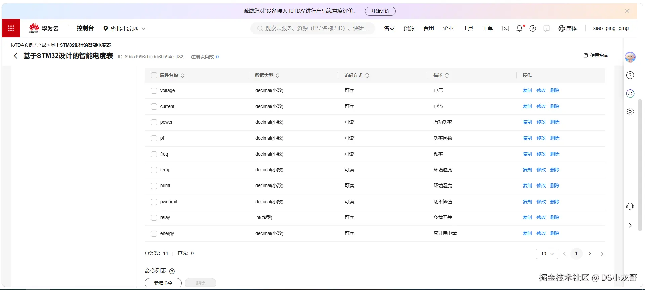Viewport: 645px width, 290px height.
Task: Open the 备案 menu
Action: [x=389, y=28]
